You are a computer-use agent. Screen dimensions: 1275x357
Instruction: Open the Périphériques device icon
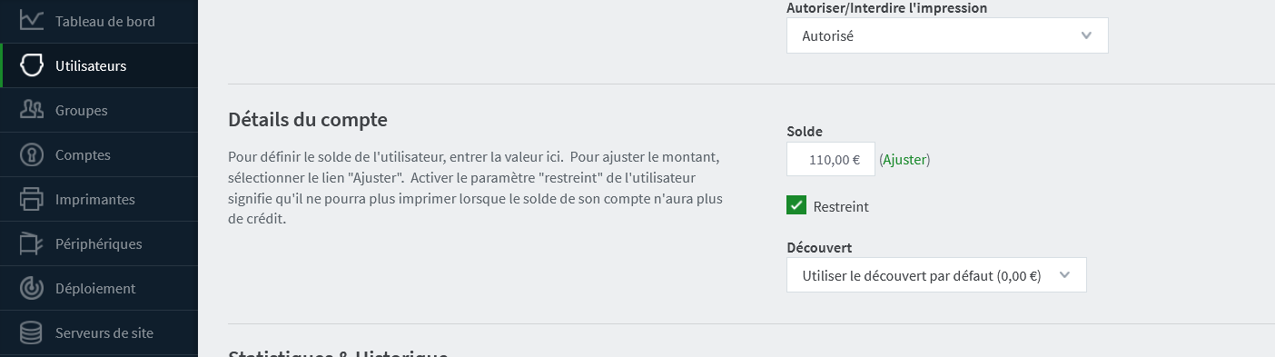tap(32, 243)
